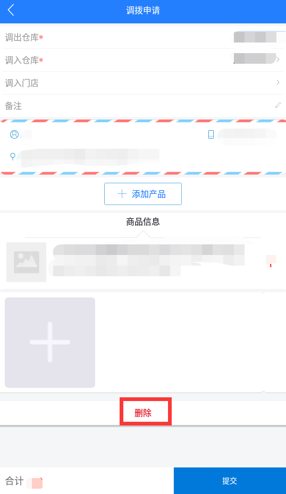Click the 合计 total amount
The width and height of the screenshot is (286, 494).
[35, 483]
